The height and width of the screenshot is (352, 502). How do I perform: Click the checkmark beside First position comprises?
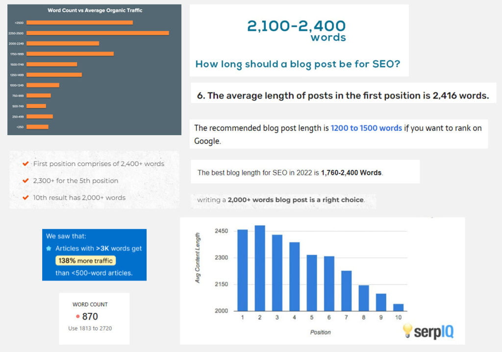25,164
